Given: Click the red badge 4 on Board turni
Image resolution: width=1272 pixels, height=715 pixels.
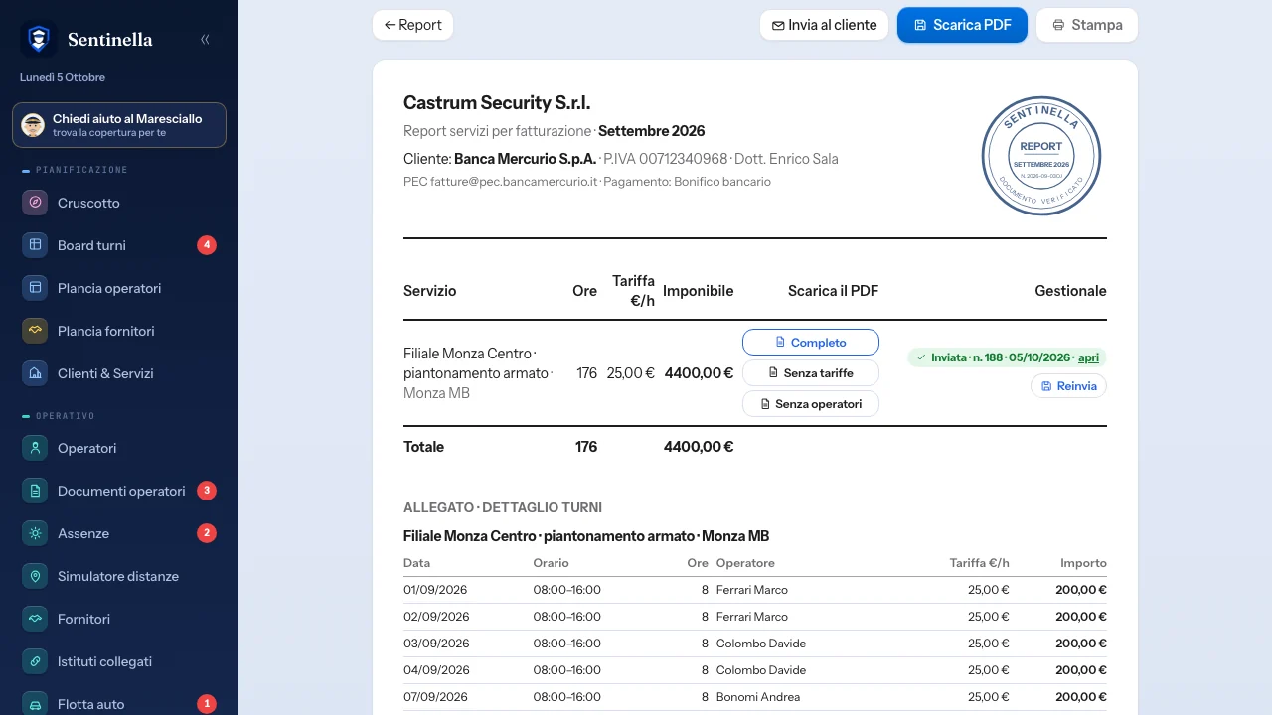Looking at the screenshot, I should click(207, 245).
